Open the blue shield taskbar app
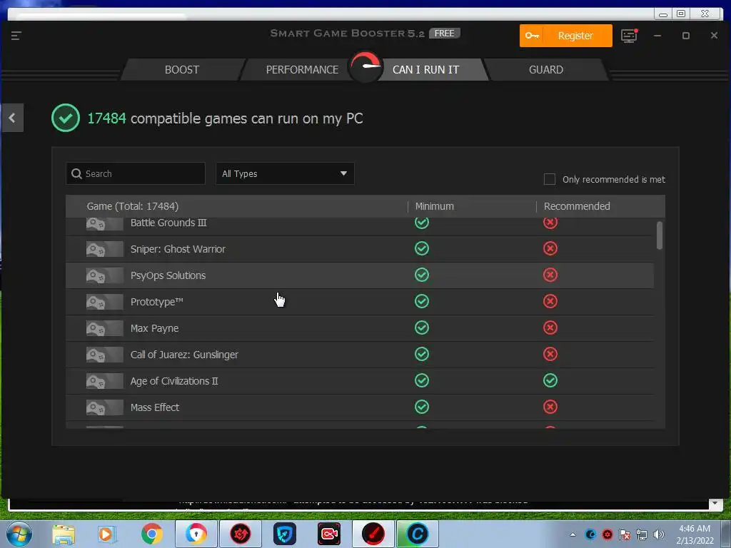Viewport: 731px width, 548px height. click(x=284, y=534)
